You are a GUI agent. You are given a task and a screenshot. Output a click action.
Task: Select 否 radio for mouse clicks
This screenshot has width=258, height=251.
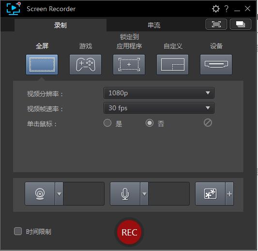click(150, 123)
